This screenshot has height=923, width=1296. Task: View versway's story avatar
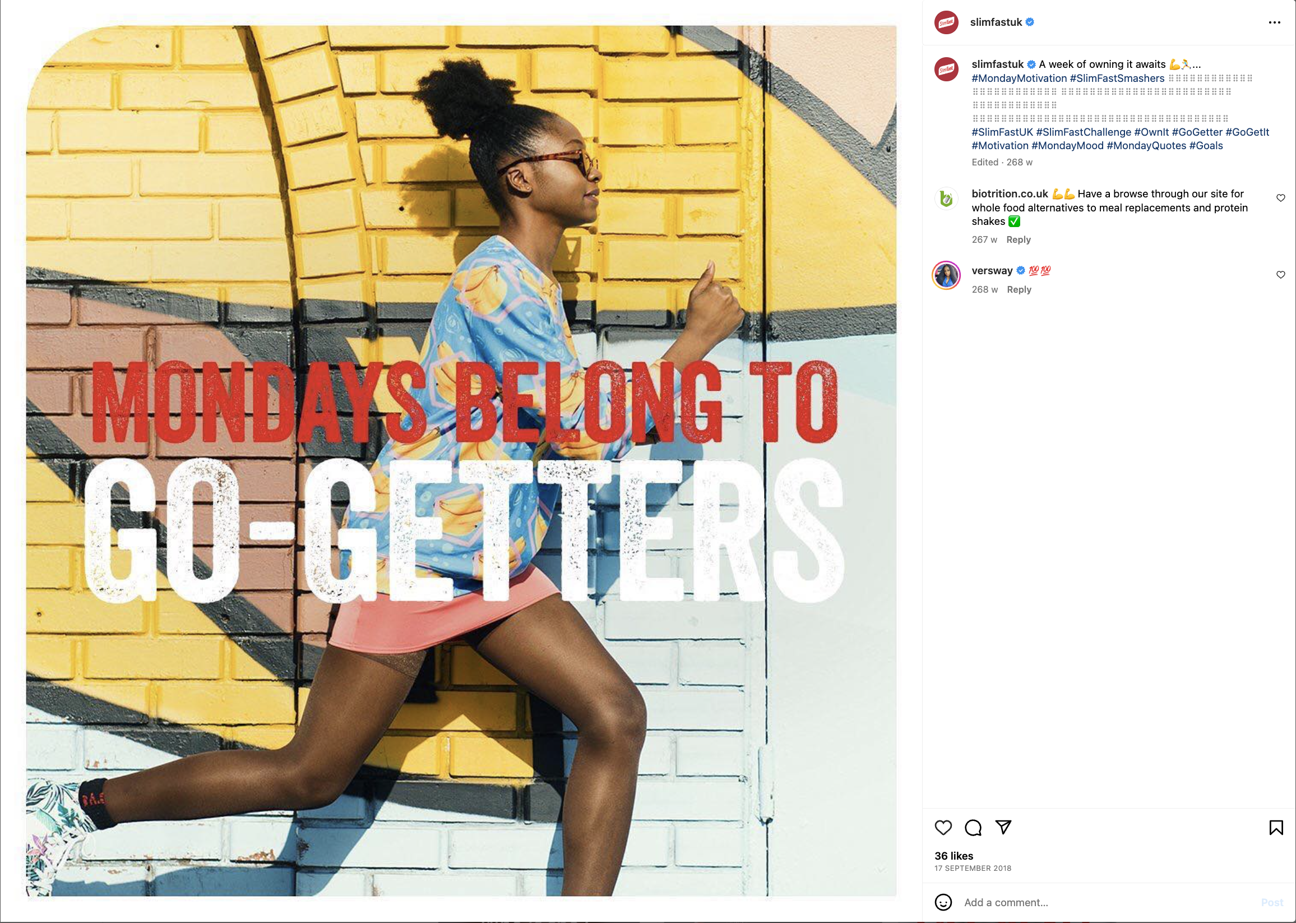click(x=947, y=276)
